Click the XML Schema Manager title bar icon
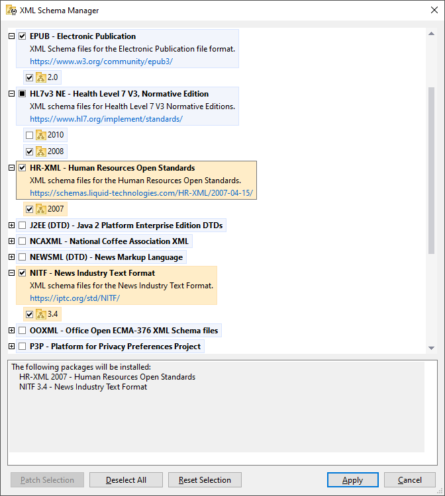 point(11,11)
